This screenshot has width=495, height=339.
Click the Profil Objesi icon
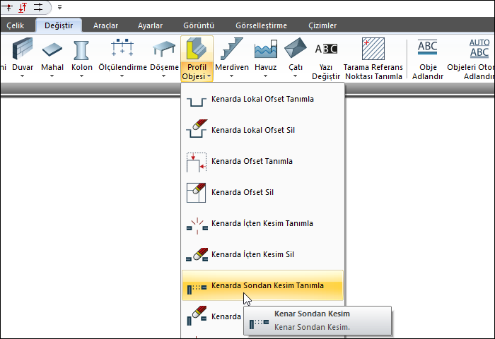tap(197, 49)
